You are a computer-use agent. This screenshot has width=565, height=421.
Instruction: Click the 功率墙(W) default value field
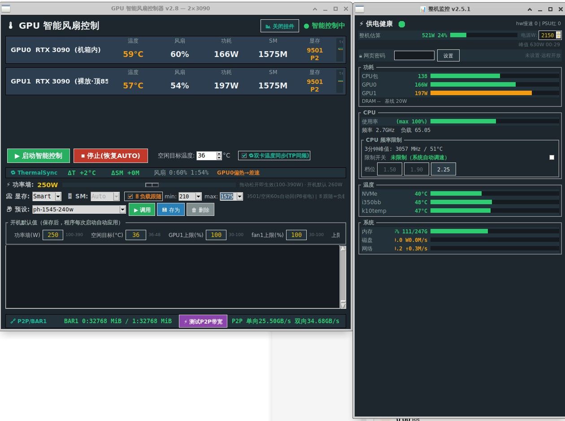[x=53, y=235]
